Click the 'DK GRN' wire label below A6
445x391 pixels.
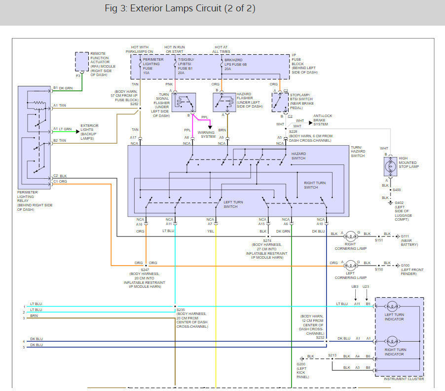283,231
